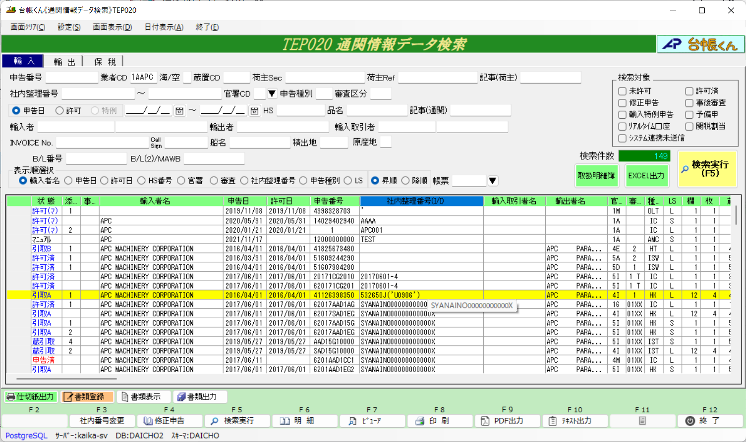Click the F11 document icon button
This screenshot has height=442, width=746.
[x=642, y=421]
